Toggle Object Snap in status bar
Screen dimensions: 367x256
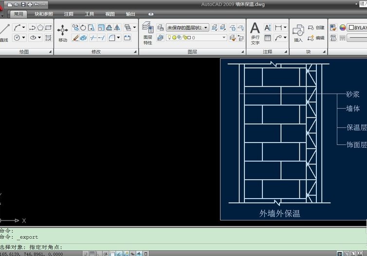coord(112,254)
